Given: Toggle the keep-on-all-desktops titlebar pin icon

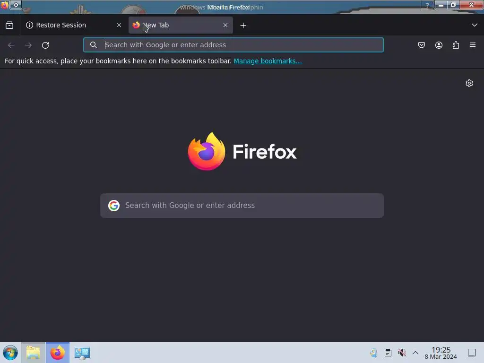Looking at the screenshot, I should coord(16,5).
